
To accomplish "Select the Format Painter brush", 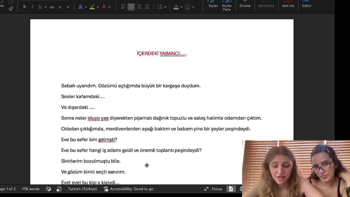I will tap(11, 8).
